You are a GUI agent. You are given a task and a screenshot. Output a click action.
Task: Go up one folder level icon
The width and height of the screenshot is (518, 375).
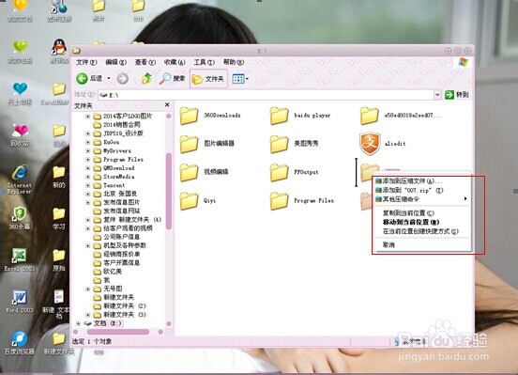[146, 78]
